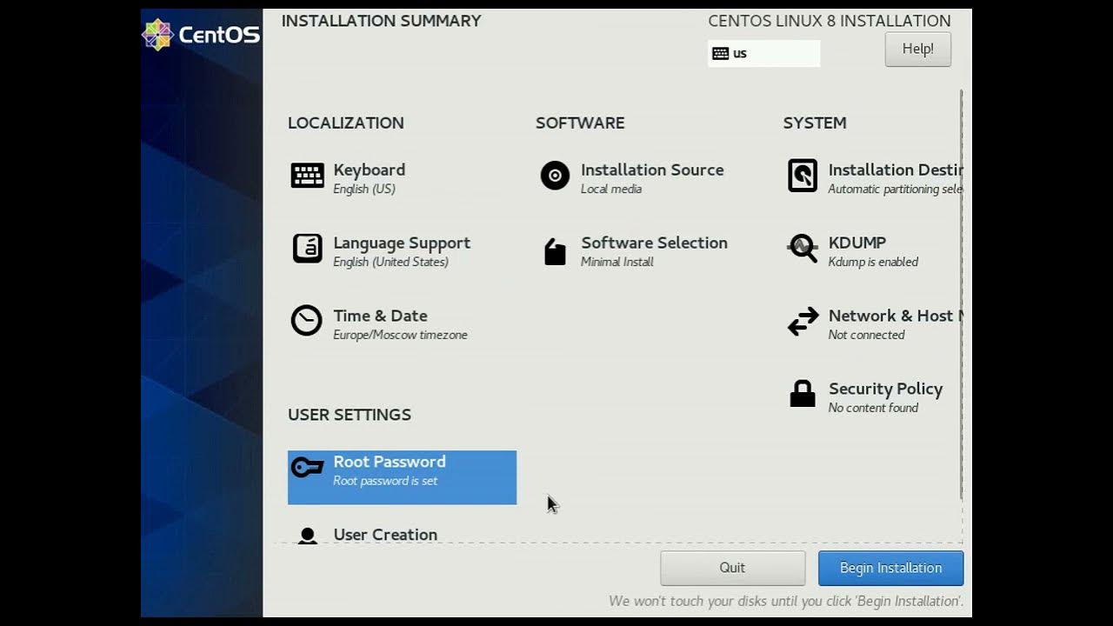Image resolution: width=1113 pixels, height=626 pixels.
Task: Click the Security Policy lock icon
Action: coord(803,394)
